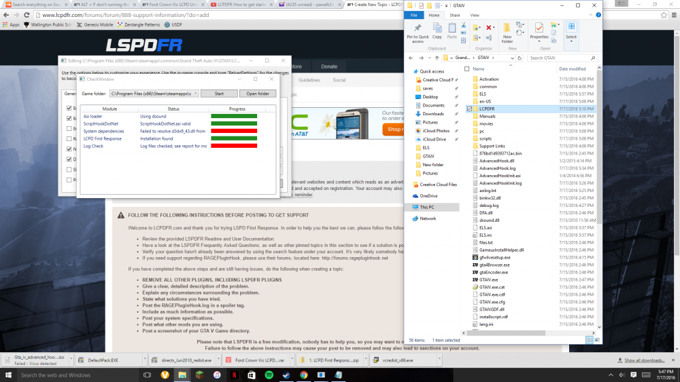Screen dimensions: 680x382
Task: Uncheck the LCPDFR folder checkbox
Action: tap(469, 109)
